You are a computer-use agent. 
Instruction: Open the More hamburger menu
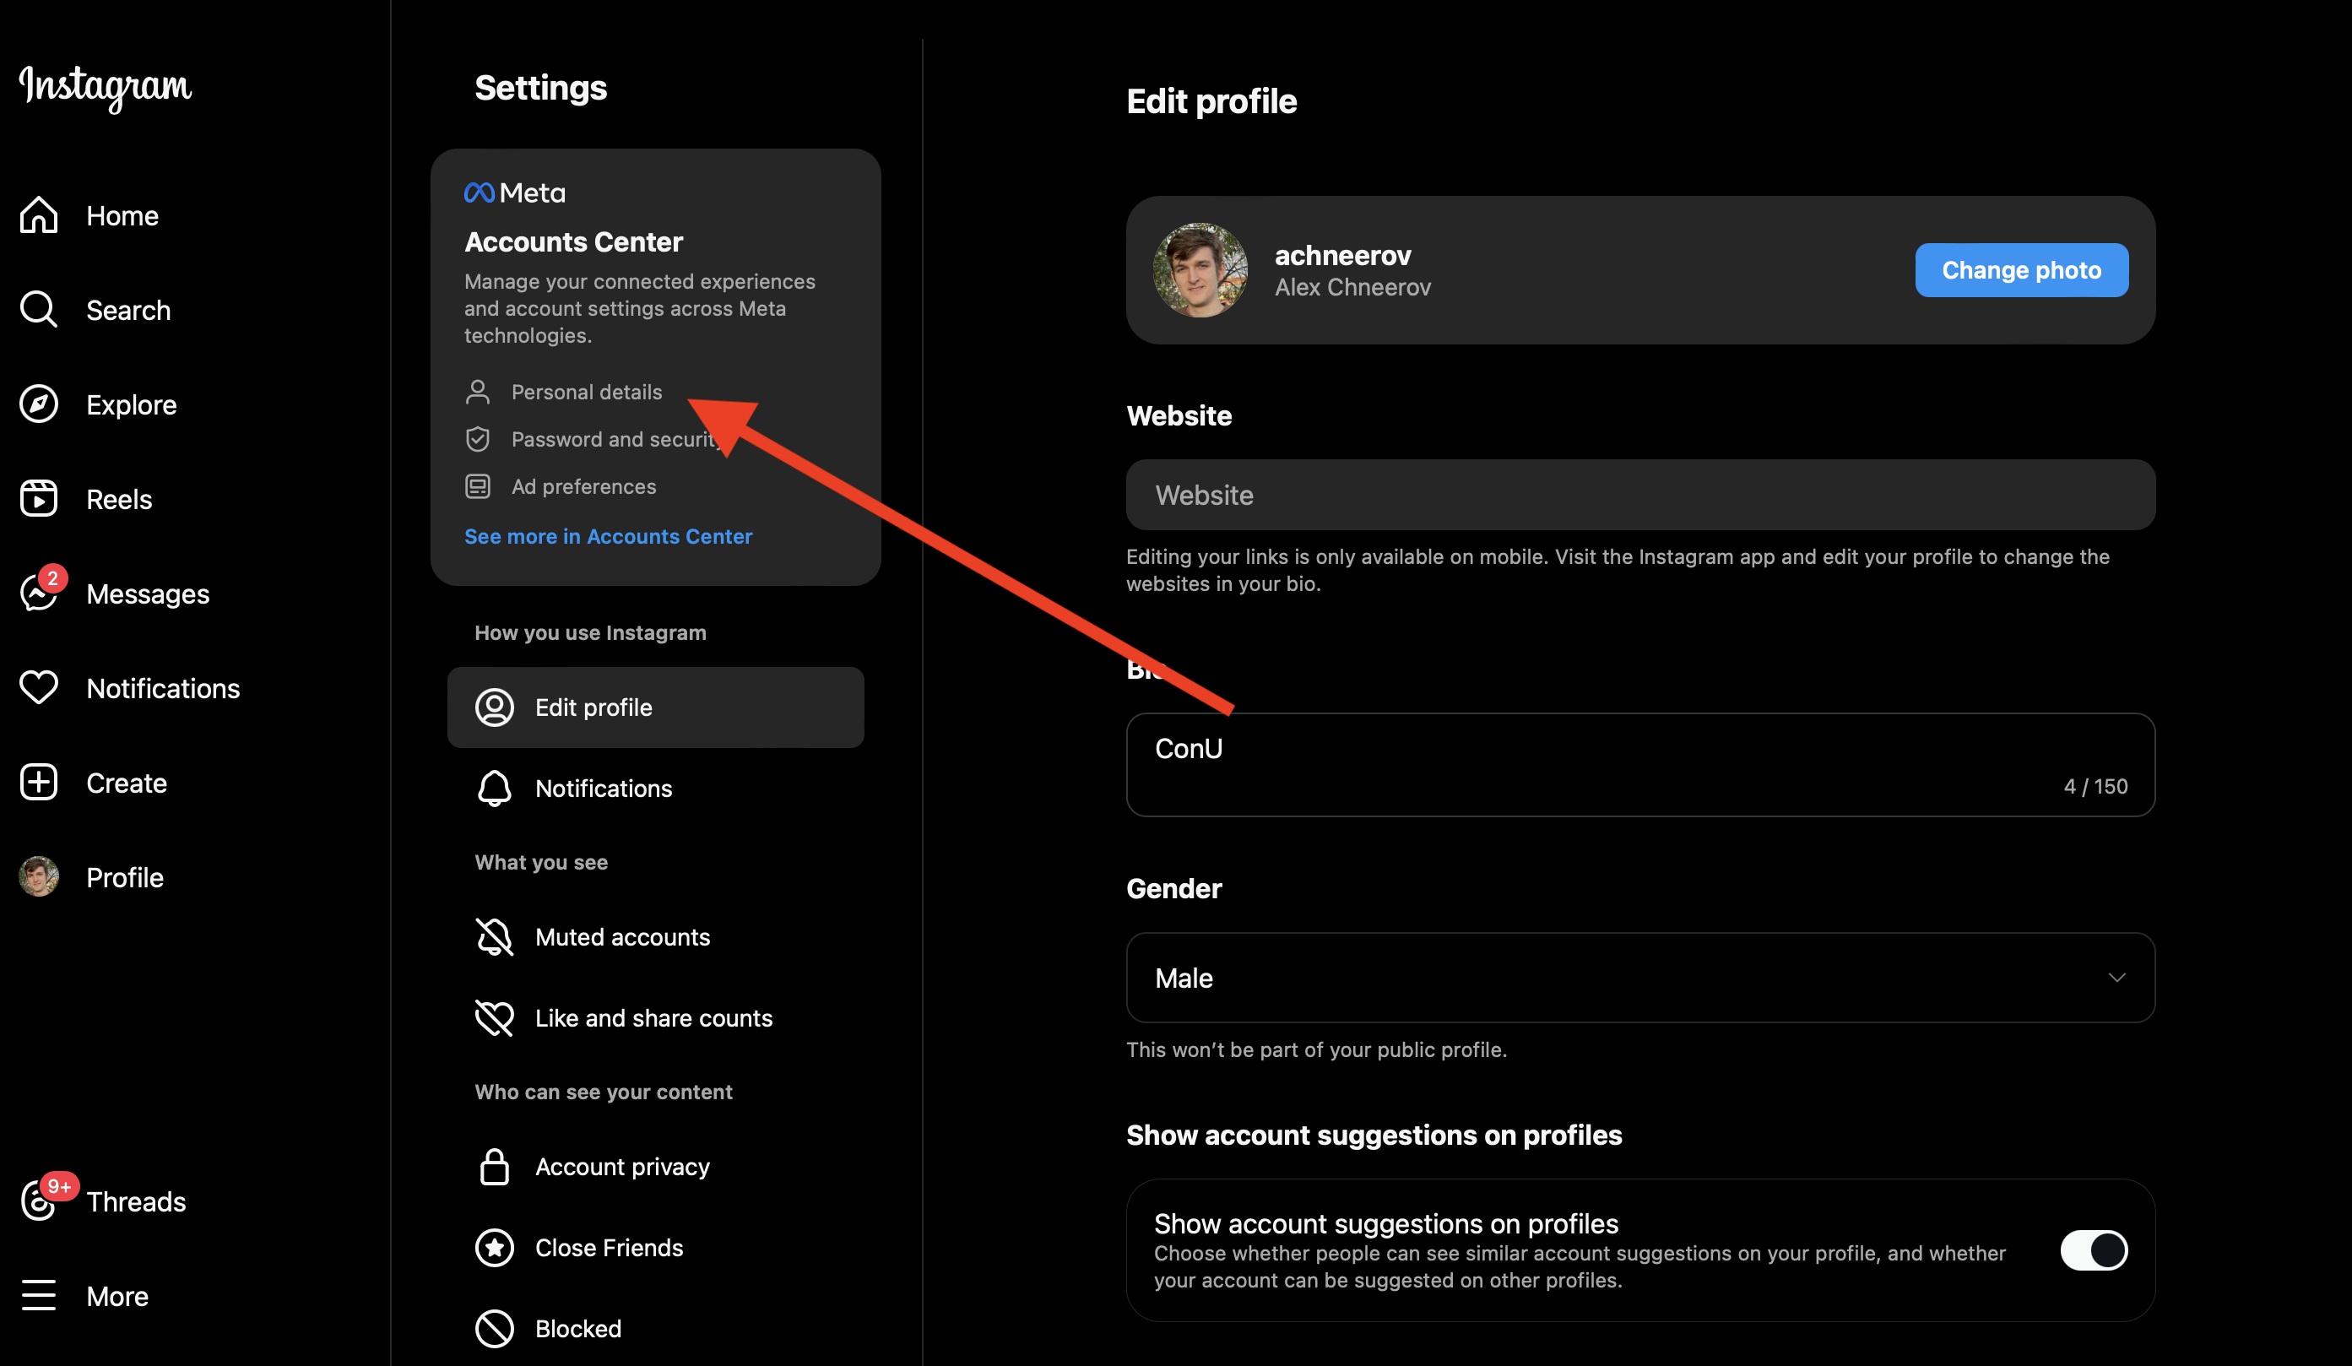pyautogui.click(x=39, y=1295)
